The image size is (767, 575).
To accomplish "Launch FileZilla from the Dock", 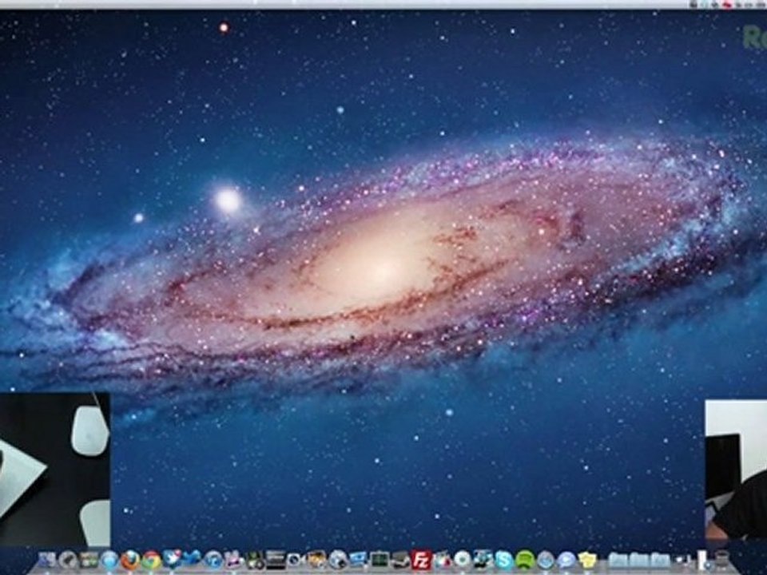I will pos(421,560).
